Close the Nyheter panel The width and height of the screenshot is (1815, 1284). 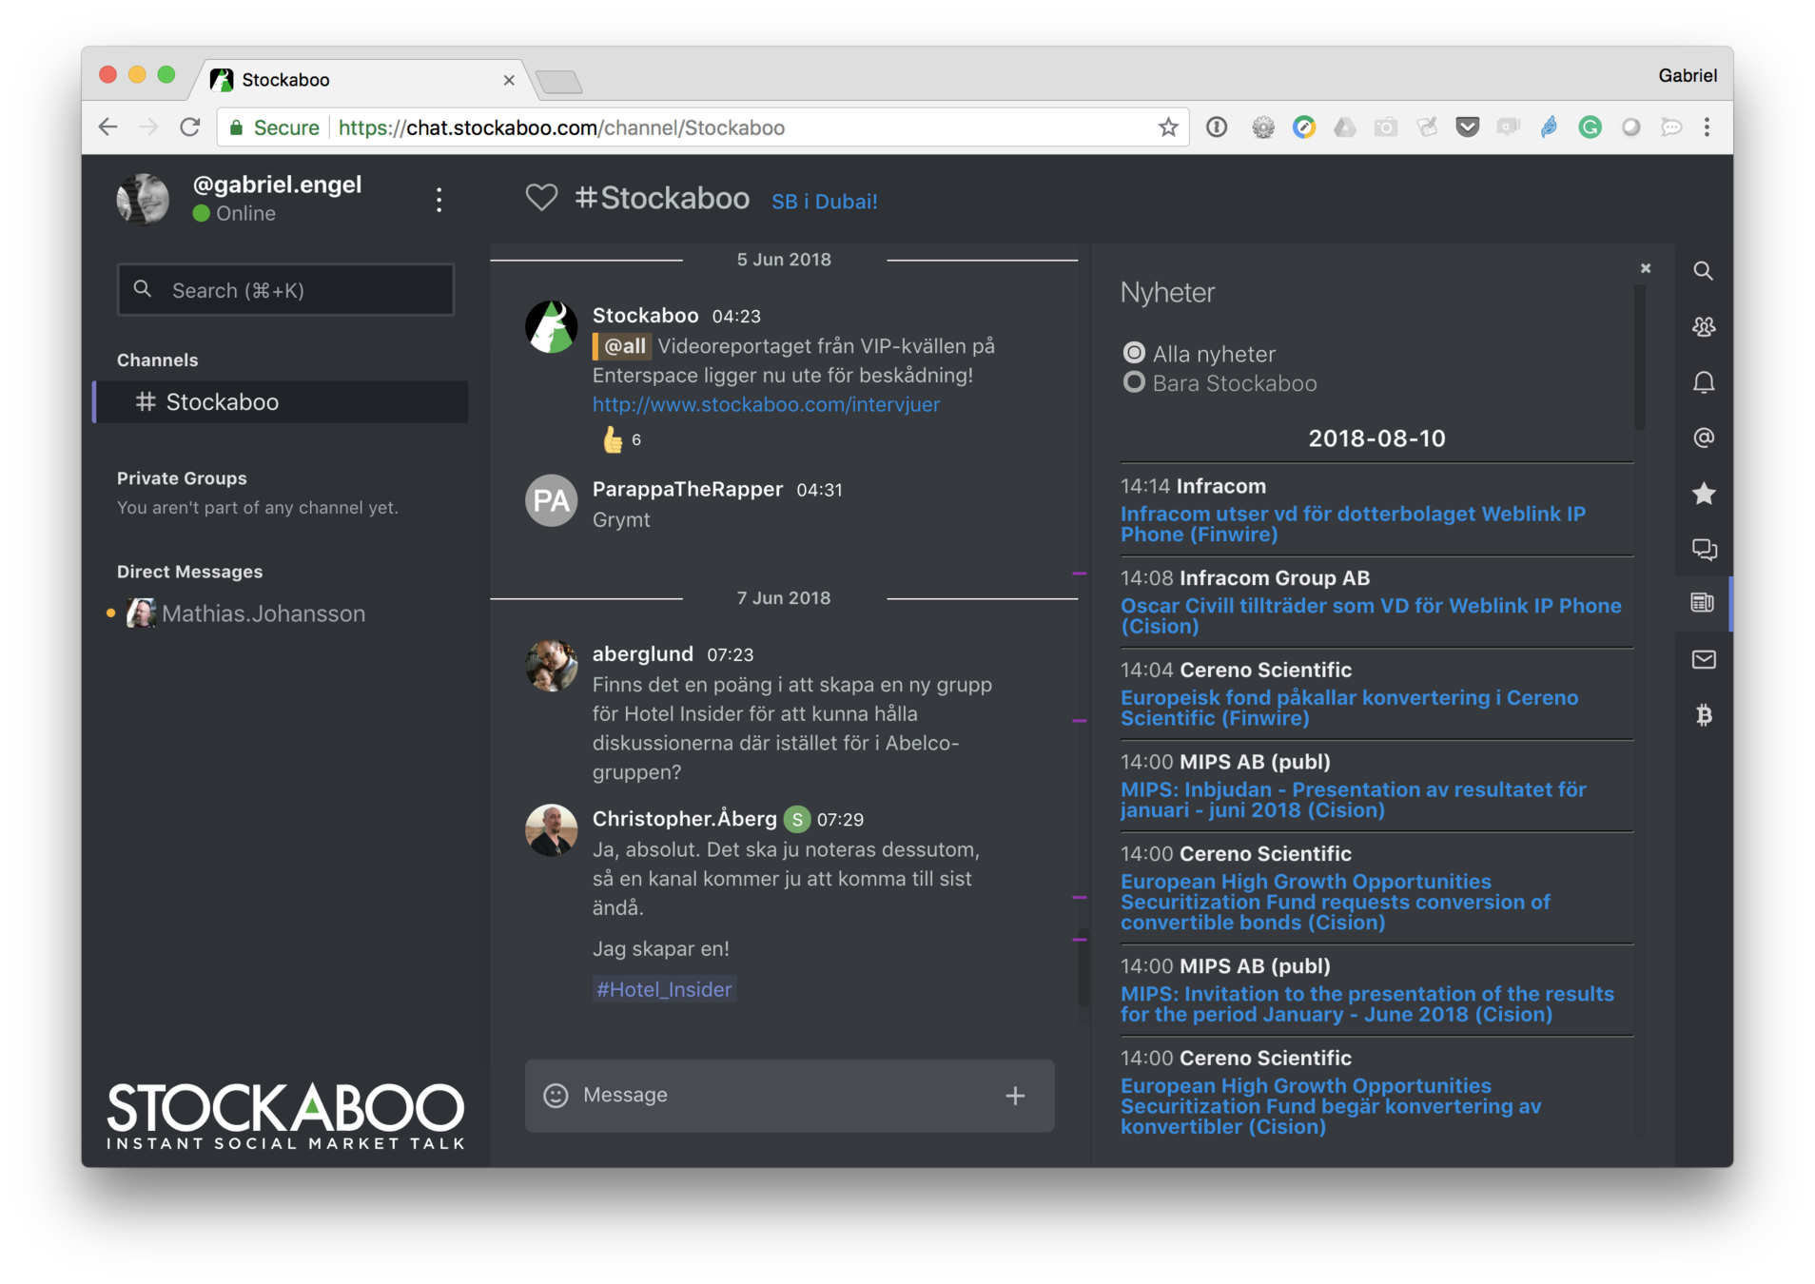[x=1645, y=268]
